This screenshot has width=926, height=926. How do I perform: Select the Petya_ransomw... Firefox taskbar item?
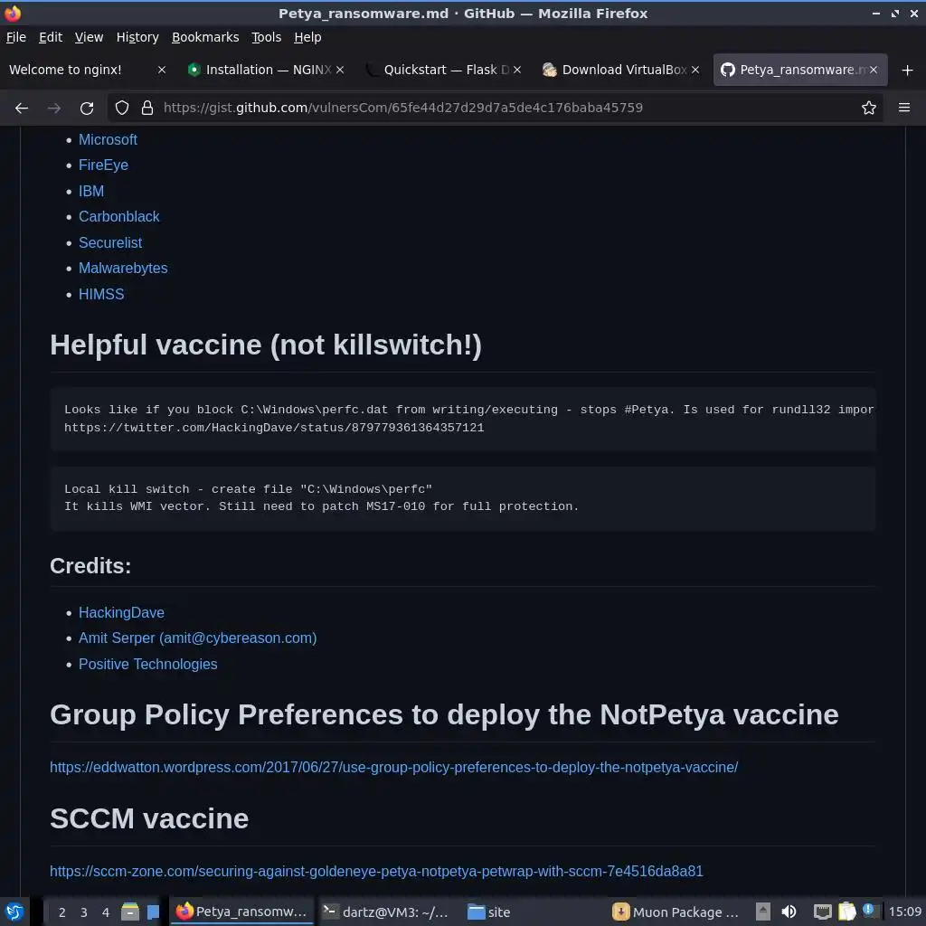[x=242, y=912]
